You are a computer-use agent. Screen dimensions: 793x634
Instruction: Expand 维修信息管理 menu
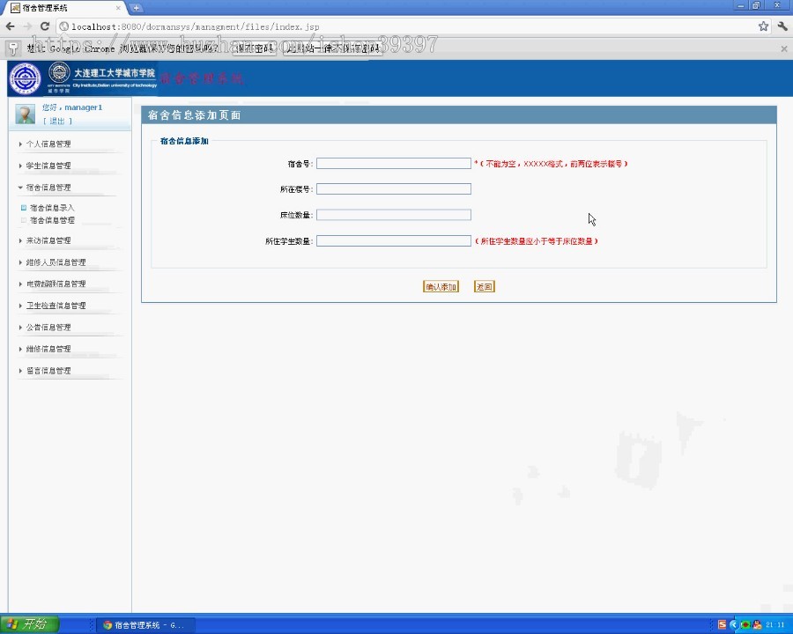point(48,350)
